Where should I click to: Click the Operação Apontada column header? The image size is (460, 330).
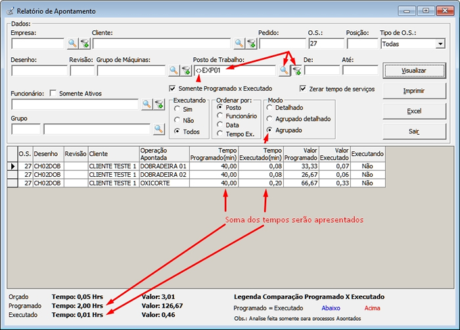pyautogui.click(x=164, y=154)
